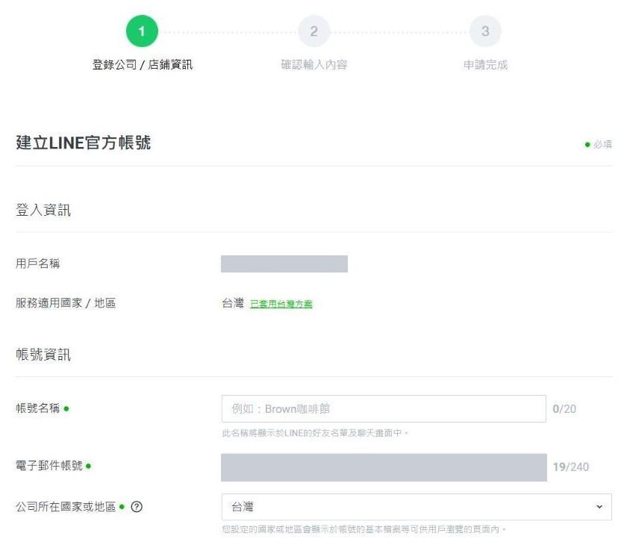Click the hint text below country dropdown
The height and width of the screenshot is (545, 627).
pyautogui.click(x=364, y=529)
